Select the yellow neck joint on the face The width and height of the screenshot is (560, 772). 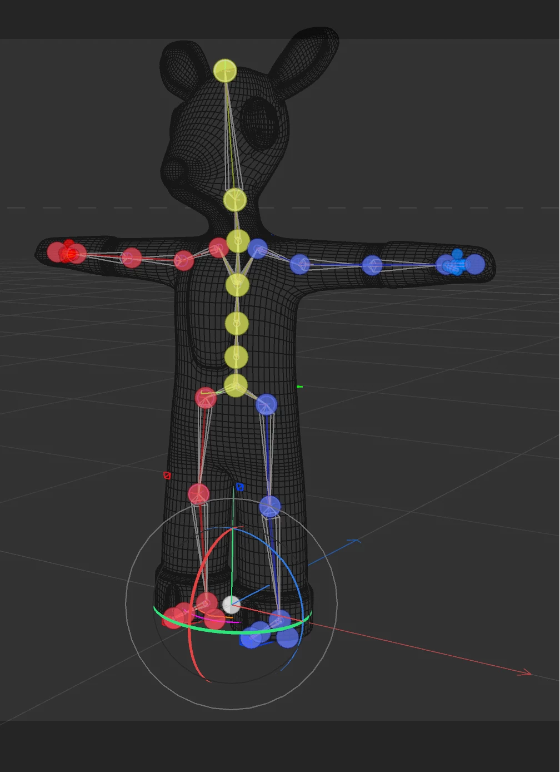(x=234, y=199)
